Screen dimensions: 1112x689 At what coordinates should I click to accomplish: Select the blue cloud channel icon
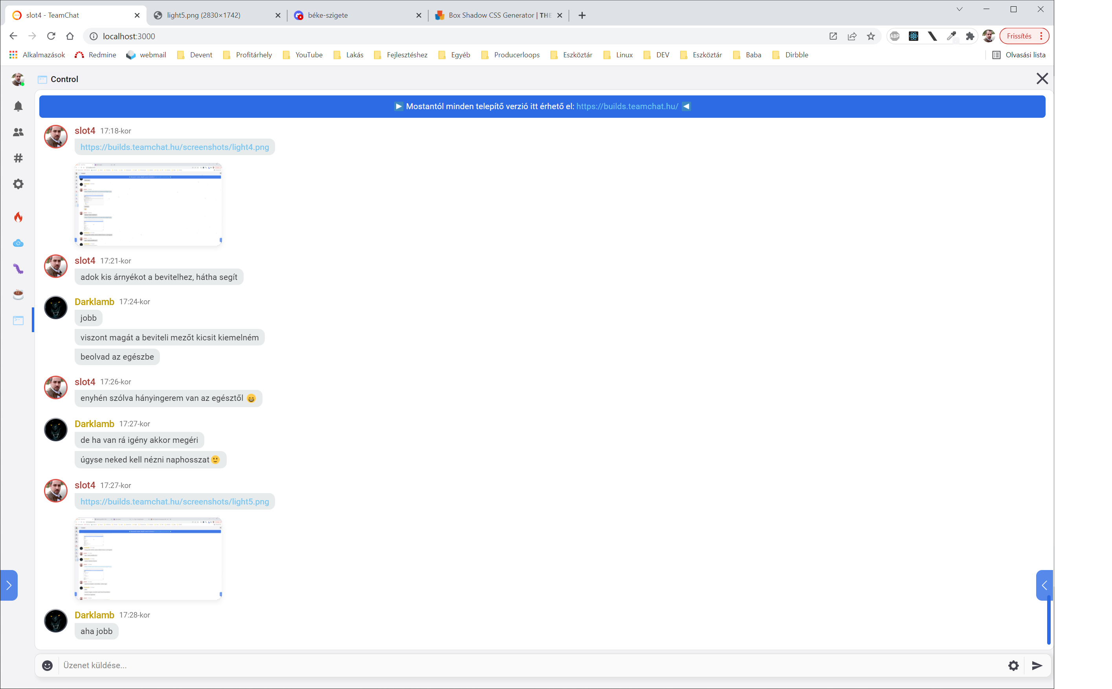click(18, 243)
